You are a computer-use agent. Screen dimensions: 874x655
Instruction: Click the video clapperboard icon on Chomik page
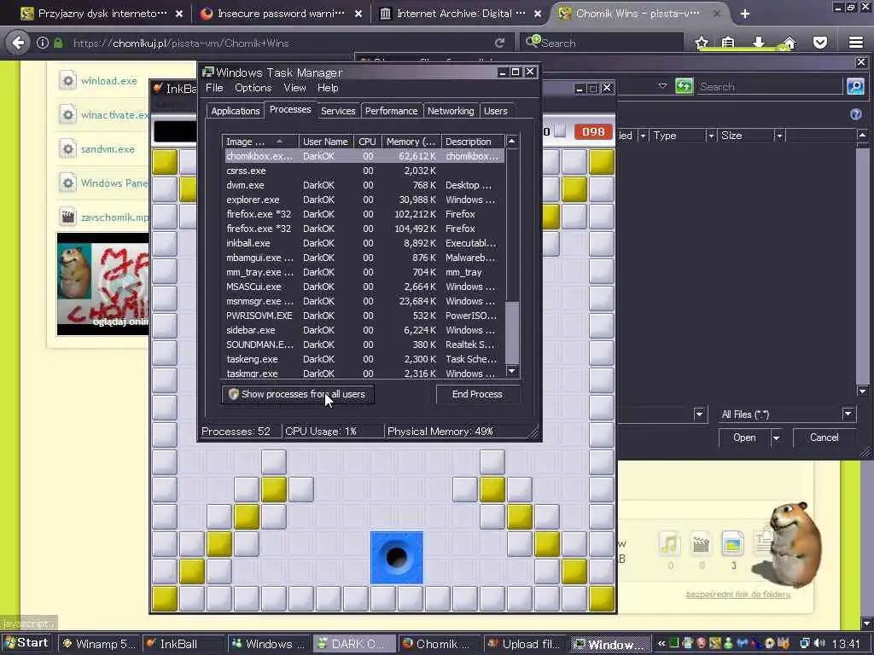[701, 543]
